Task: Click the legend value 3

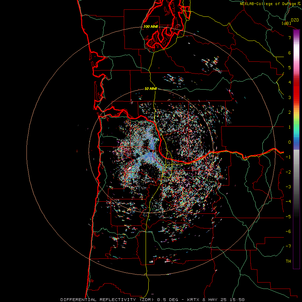Action: pyautogui.click(x=290, y=97)
